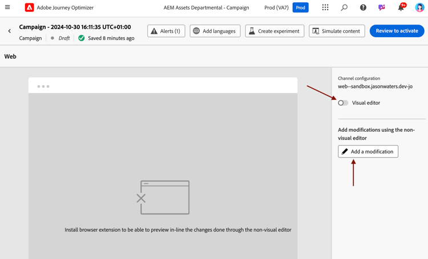This screenshot has height=259, width=428.
Task: Go back using the left chevron
Action: [x=10, y=31]
